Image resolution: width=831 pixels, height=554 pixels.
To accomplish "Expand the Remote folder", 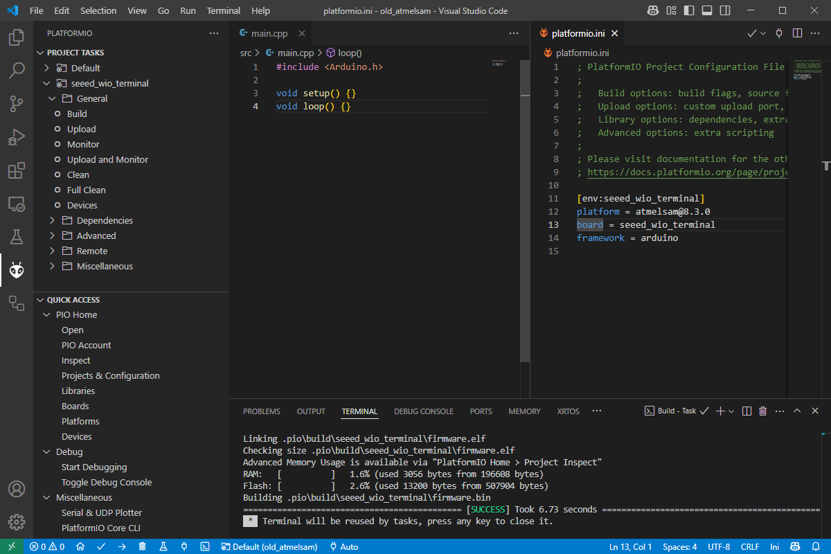I will [x=52, y=251].
